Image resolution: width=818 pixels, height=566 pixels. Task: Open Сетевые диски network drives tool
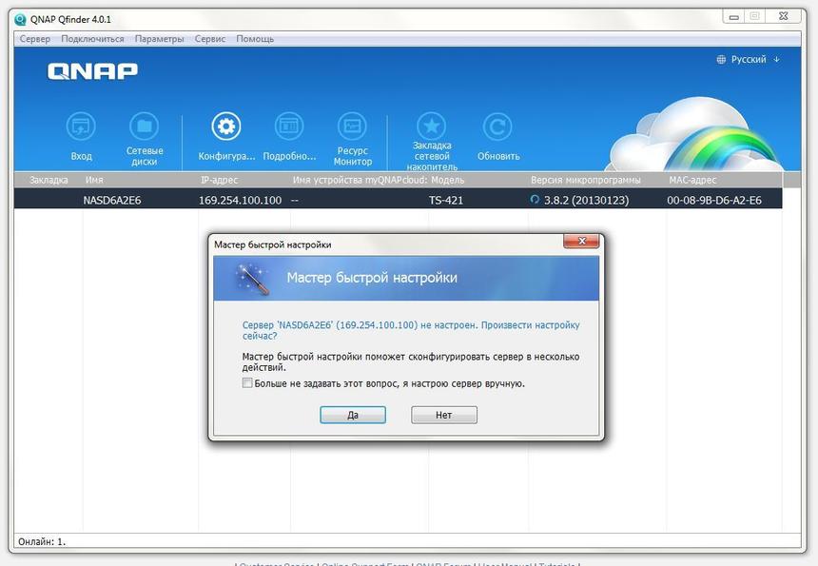[145, 127]
